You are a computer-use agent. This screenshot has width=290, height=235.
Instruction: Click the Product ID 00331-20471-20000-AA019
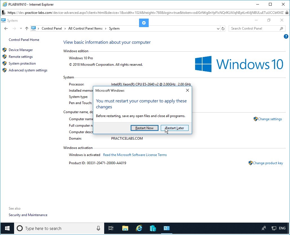pos(106,163)
